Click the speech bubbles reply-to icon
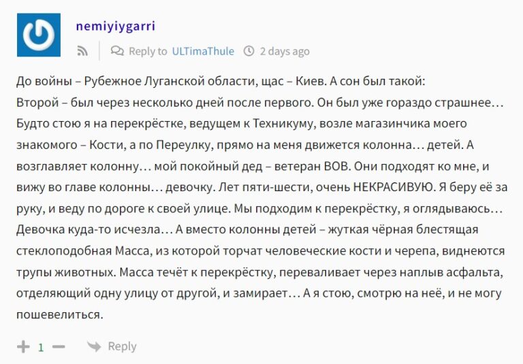 click(117, 51)
